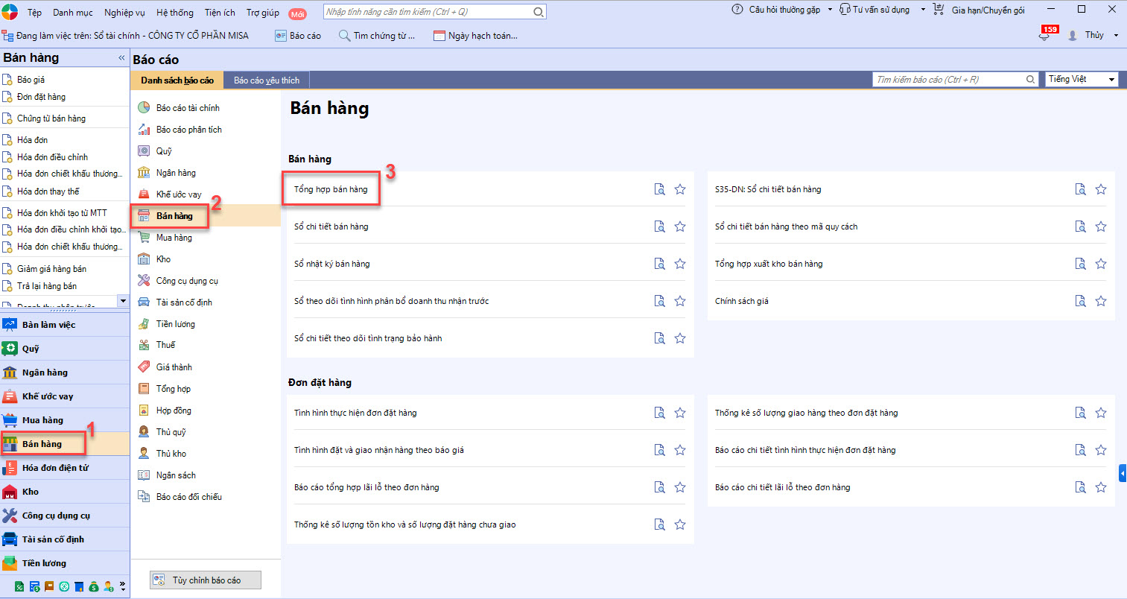Click the notification bell icon

pos(1044,36)
